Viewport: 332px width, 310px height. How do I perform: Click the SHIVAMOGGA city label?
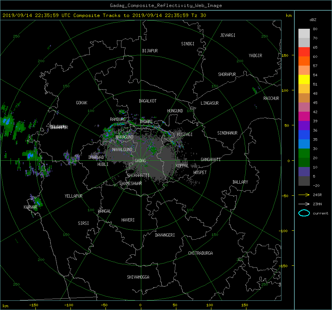click(138, 277)
